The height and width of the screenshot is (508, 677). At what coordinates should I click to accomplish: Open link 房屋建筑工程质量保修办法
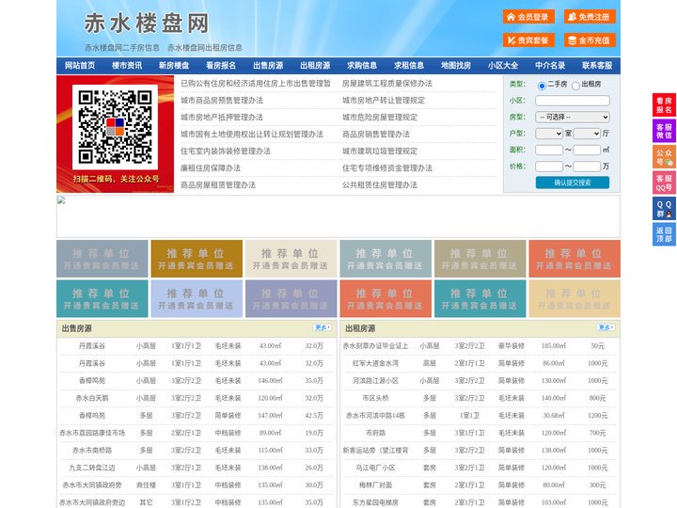pos(387,84)
